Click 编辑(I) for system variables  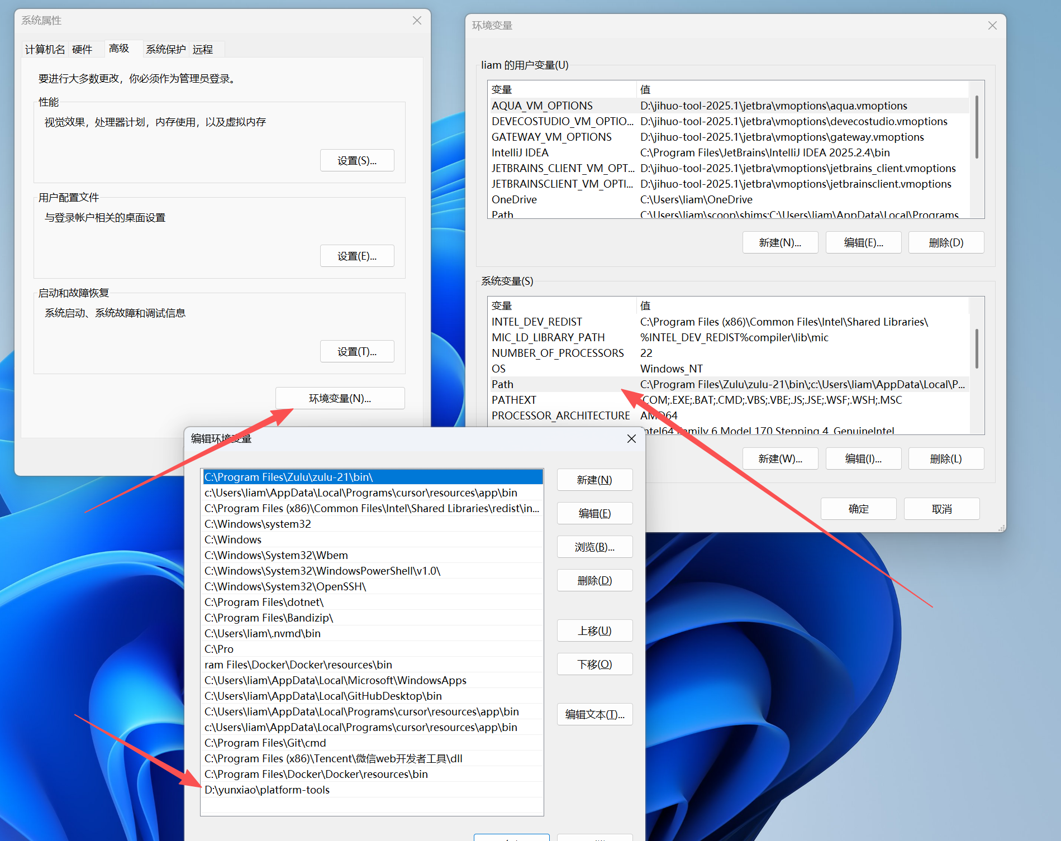(x=863, y=459)
